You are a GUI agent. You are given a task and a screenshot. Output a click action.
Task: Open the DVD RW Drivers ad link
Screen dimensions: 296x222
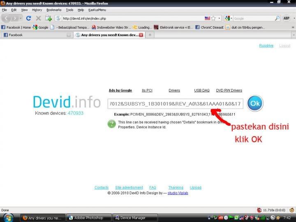(229, 90)
